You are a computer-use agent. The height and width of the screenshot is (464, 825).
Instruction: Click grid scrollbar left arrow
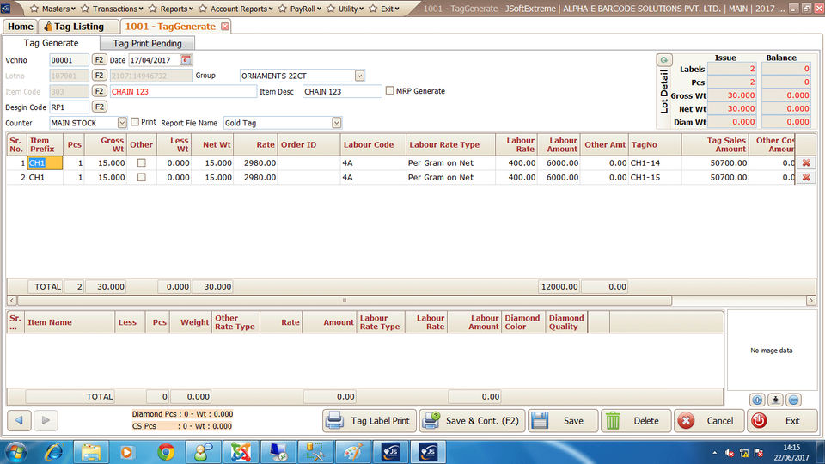pos(12,301)
